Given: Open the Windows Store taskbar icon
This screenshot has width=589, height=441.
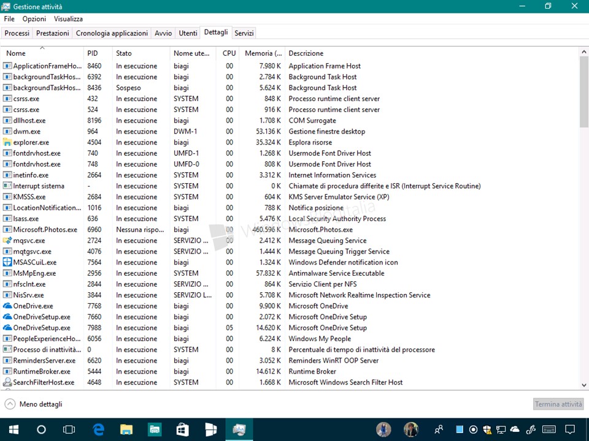Looking at the screenshot, I should (x=183, y=430).
